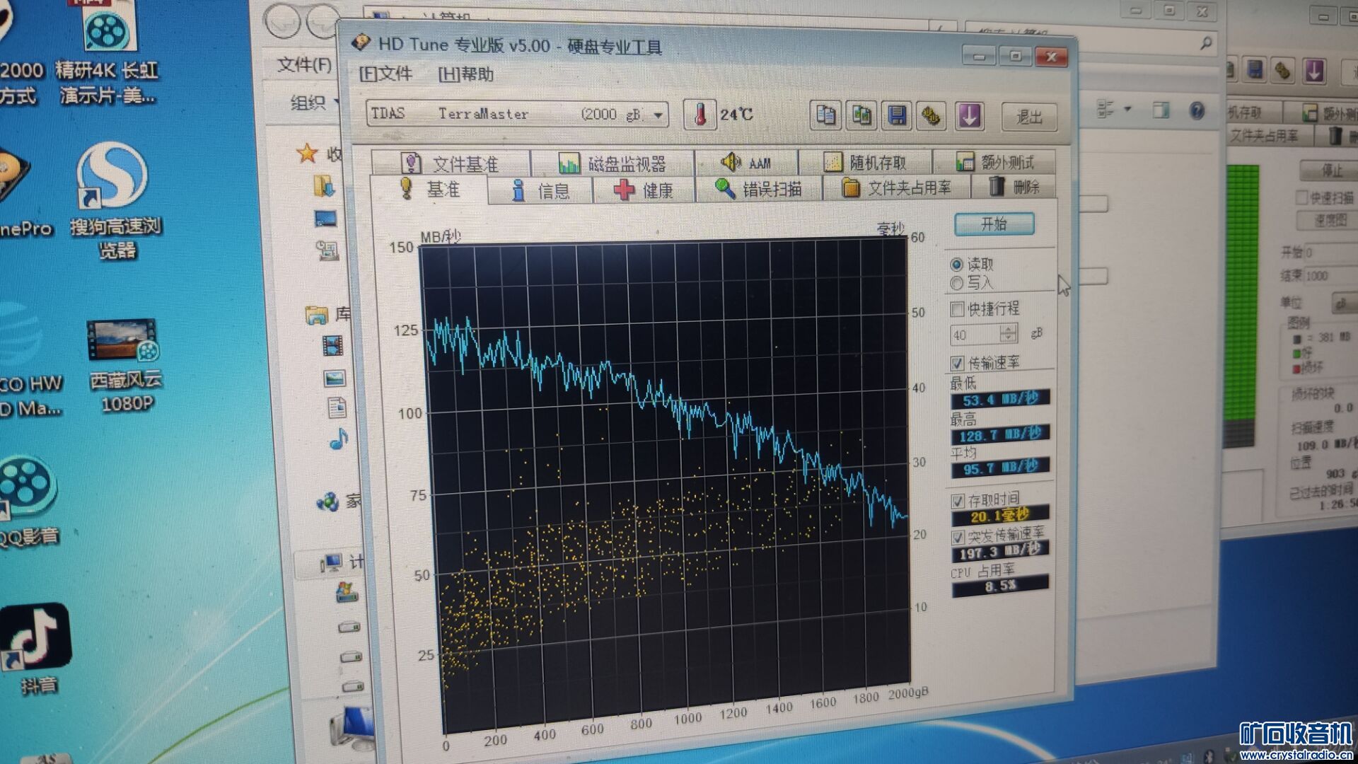Click the 95.7 MB/秒 average value
Screen dimensions: 1358x764
1000,468
